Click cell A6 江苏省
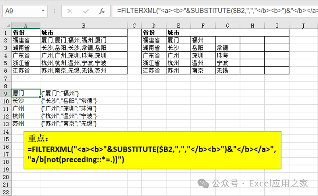 (26, 70)
